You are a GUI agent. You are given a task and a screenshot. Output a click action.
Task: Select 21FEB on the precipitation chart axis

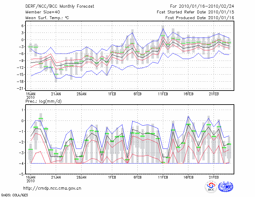(214, 177)
